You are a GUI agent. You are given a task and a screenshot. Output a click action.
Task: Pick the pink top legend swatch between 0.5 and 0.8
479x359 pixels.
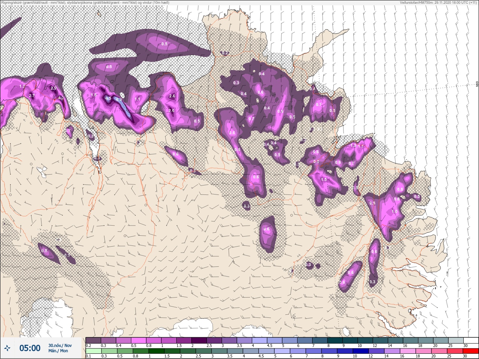tap(139, 340)
